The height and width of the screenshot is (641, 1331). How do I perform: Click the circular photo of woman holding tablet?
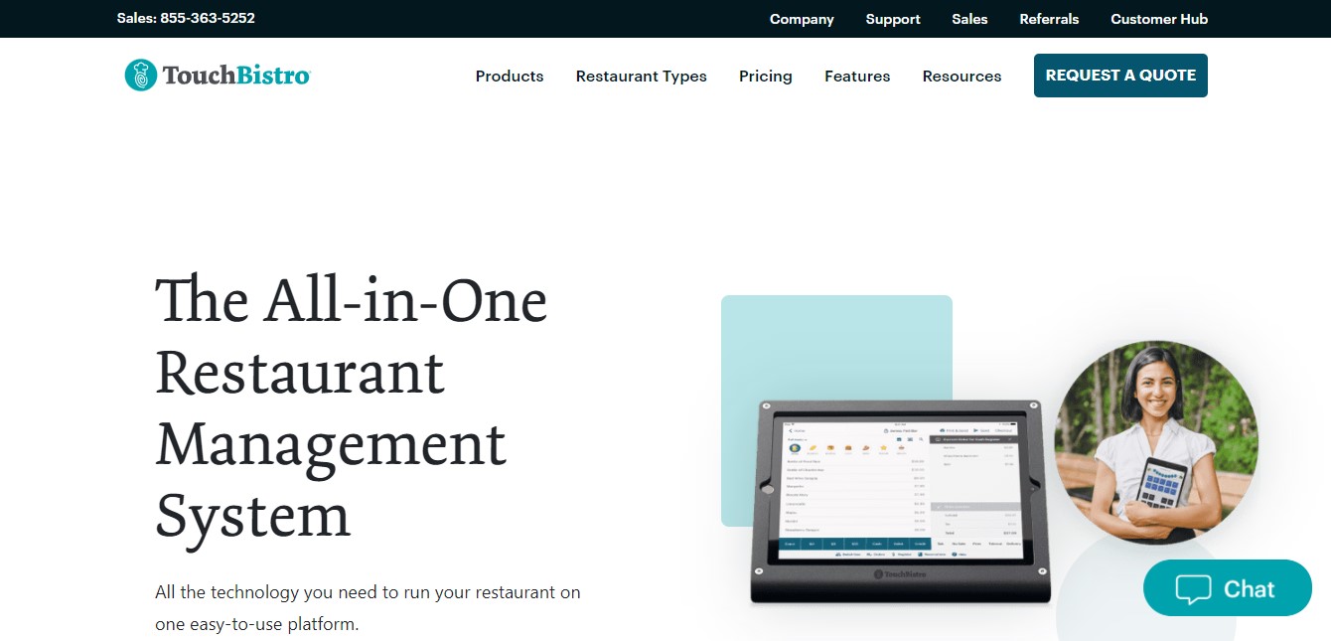pos(1156,443)
